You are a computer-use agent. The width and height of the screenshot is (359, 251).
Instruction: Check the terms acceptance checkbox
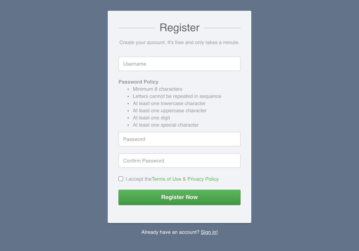pyautogui.click(x=121, y=178)
